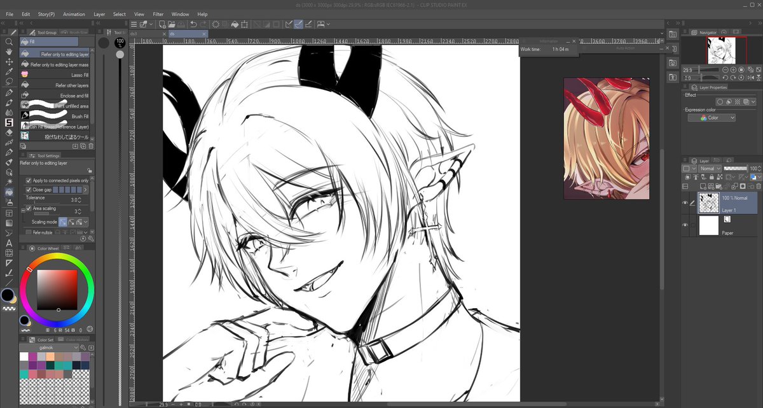This screenshot has width=763, height=408.
Task: Toggle Apply to connected pixels only checkbox
Action: click(x=29, y=181)
